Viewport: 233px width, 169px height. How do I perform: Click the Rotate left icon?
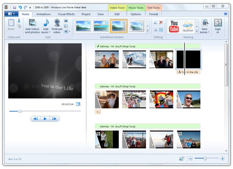pyautogui.click(x=155, y=23)
